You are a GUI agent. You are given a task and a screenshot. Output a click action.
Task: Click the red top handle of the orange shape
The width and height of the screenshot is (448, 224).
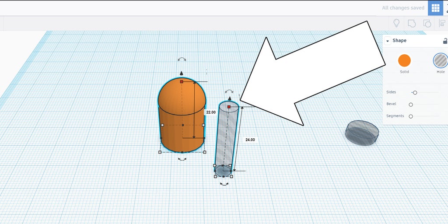pyautogui.click(x=182, y=82)
